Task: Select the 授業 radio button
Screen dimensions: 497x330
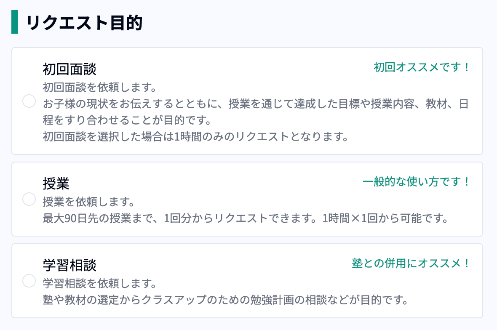Action: (29, 199)
